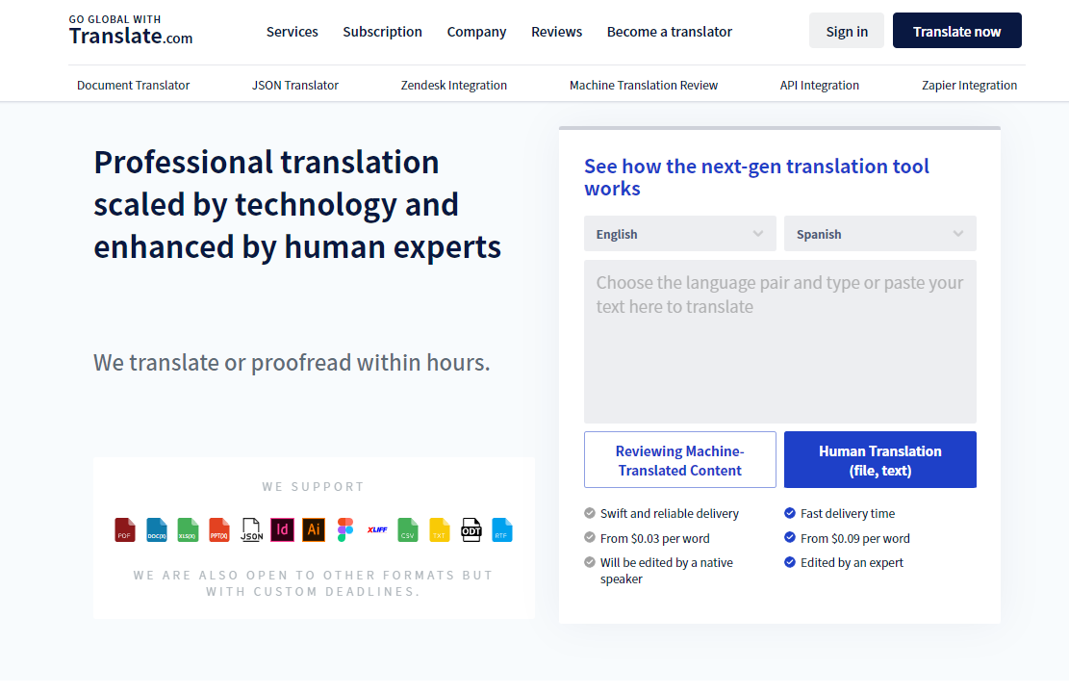
Task: Open the Document Translator tab
Action: coord(133,85)
